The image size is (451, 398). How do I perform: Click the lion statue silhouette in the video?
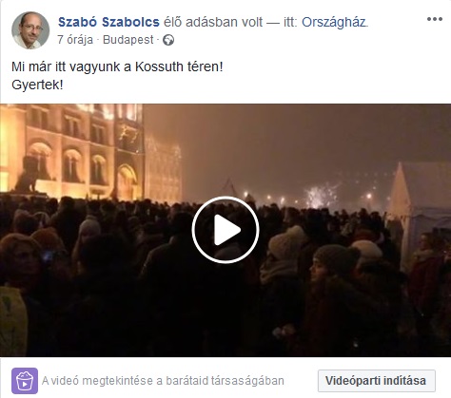point(28,178)
